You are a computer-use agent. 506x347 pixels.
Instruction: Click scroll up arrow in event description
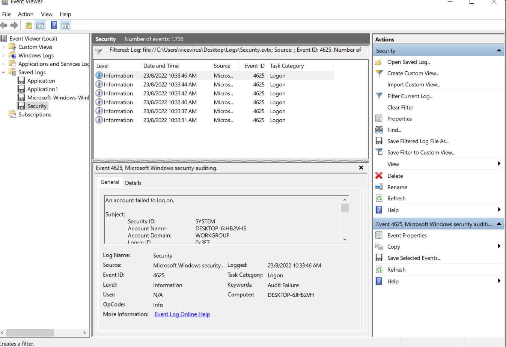345,200
